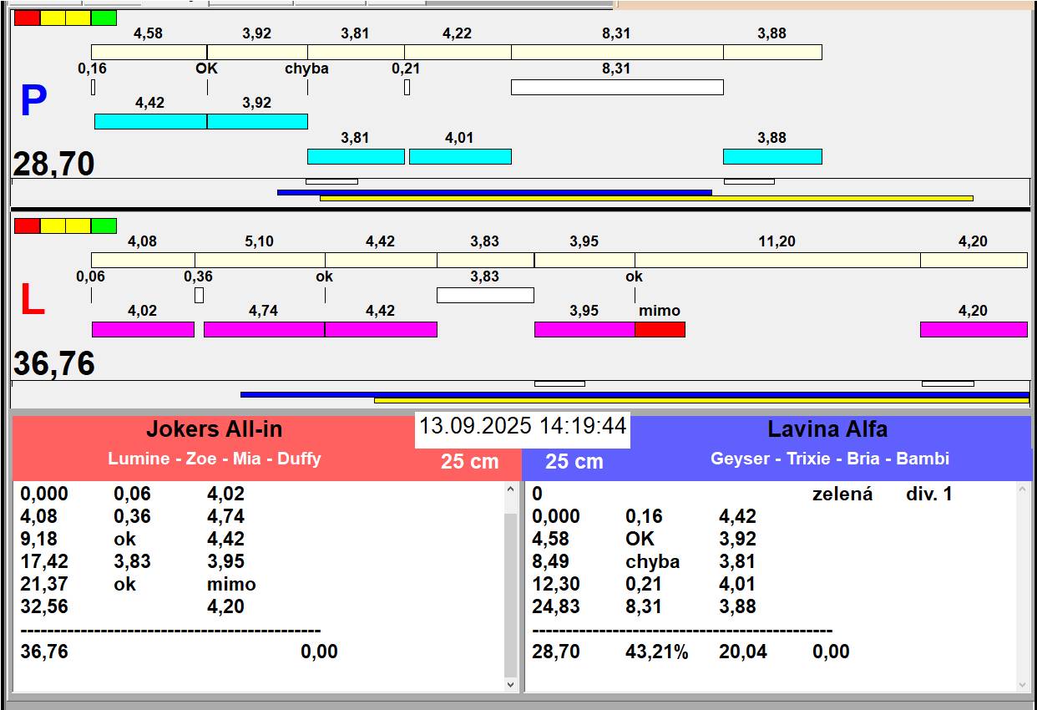Select the Lavina Alfa team header
Screen dimensions: 1037x710
(x=827, y=429)
